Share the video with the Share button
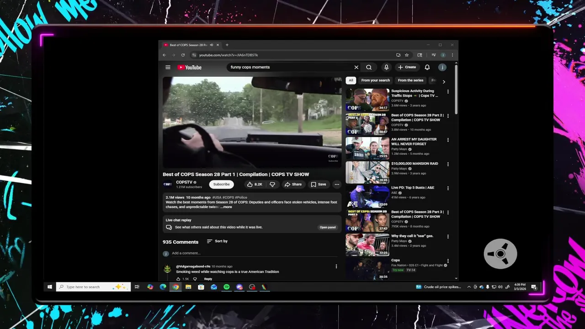Screen dimensions: 585x329 (x=293, y=184)
